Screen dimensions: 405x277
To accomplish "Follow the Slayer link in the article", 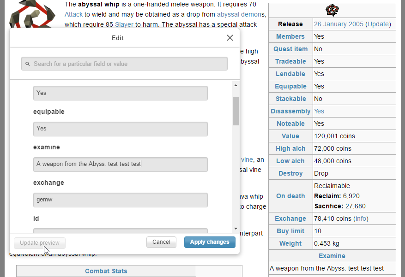I will point(124,24).
